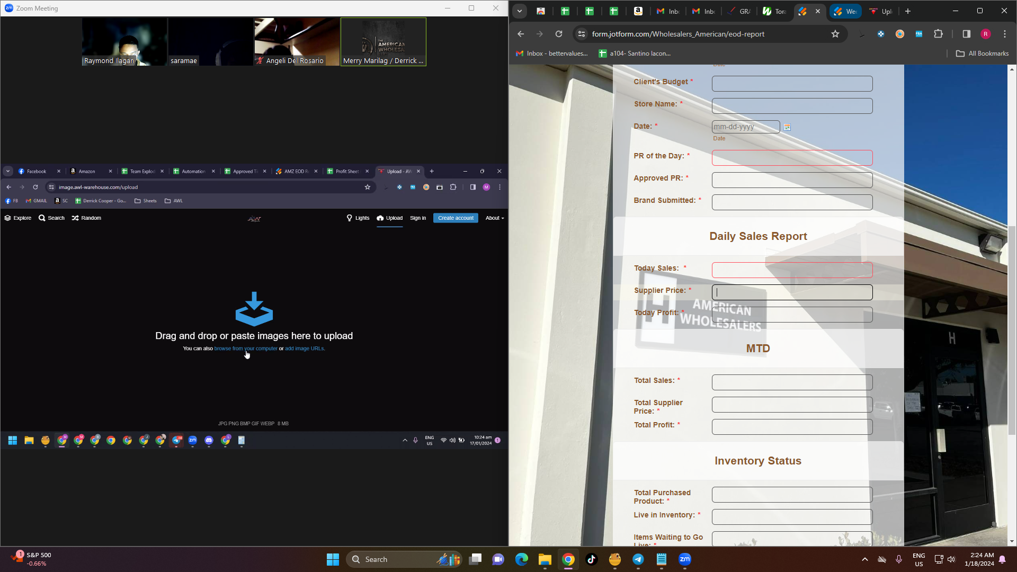Screen dimensions: 1017x572
Task: Toggle the Chrome side panel
Action: pos(967,34)
